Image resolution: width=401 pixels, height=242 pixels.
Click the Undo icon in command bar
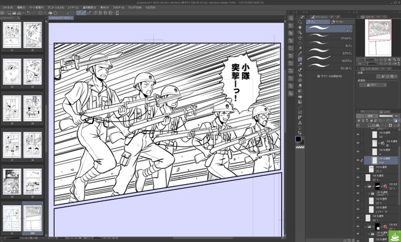click(28, 13)
